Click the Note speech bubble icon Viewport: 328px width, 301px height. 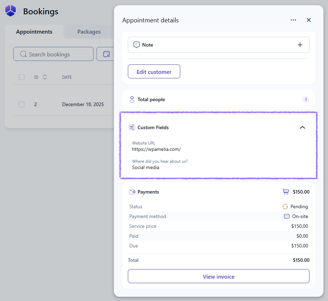137,45
